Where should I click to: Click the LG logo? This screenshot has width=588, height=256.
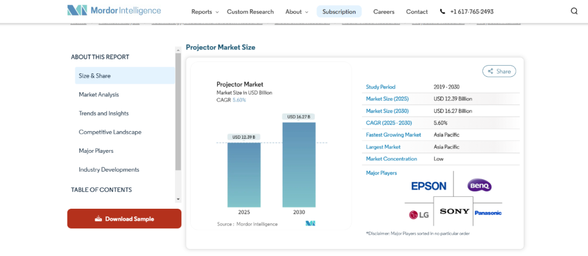pos(419,215)
